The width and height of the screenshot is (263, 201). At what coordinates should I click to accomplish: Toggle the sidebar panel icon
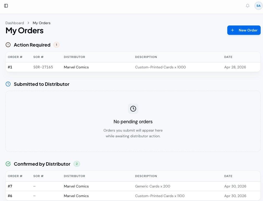coord(6,6)
